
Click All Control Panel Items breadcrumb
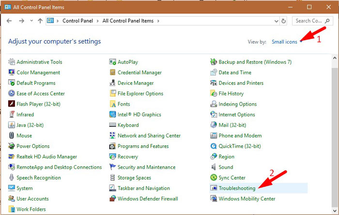tap(128, 21)
